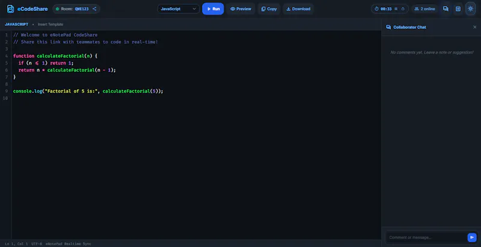Screen dimensions: 481x247
Task: Click line number 4 in gutter
Action: 7,56
